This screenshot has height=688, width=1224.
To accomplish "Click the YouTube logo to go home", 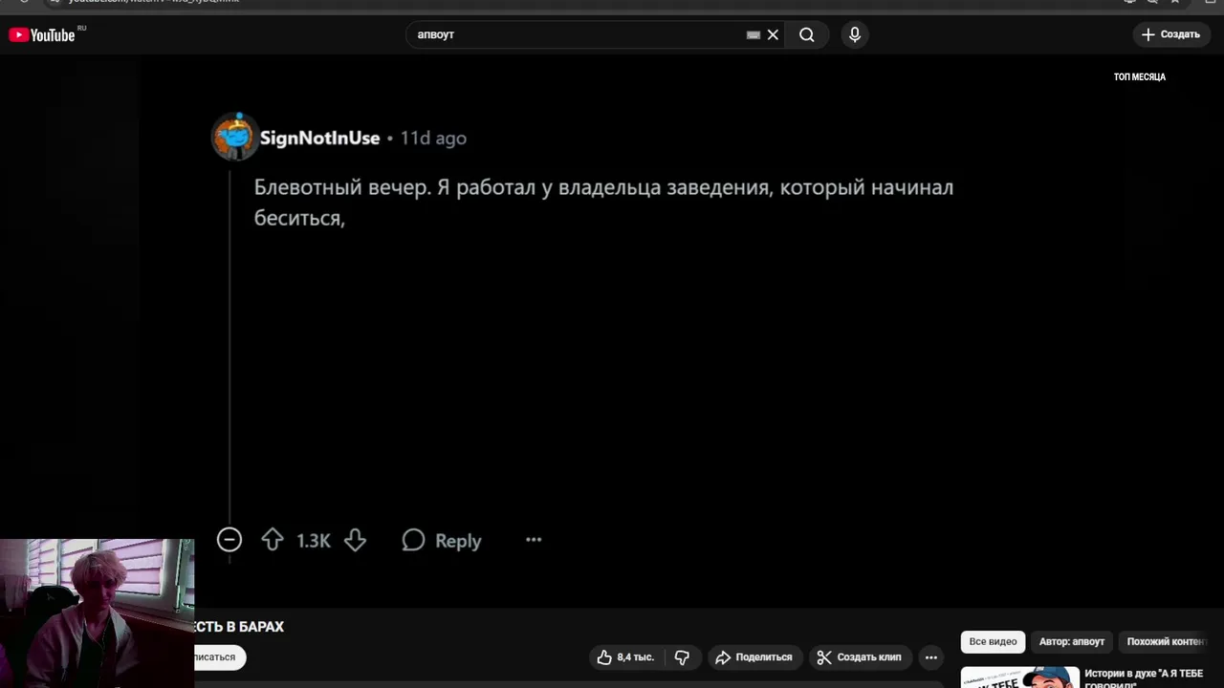I will pyautogui.click(x=42, y=35).
